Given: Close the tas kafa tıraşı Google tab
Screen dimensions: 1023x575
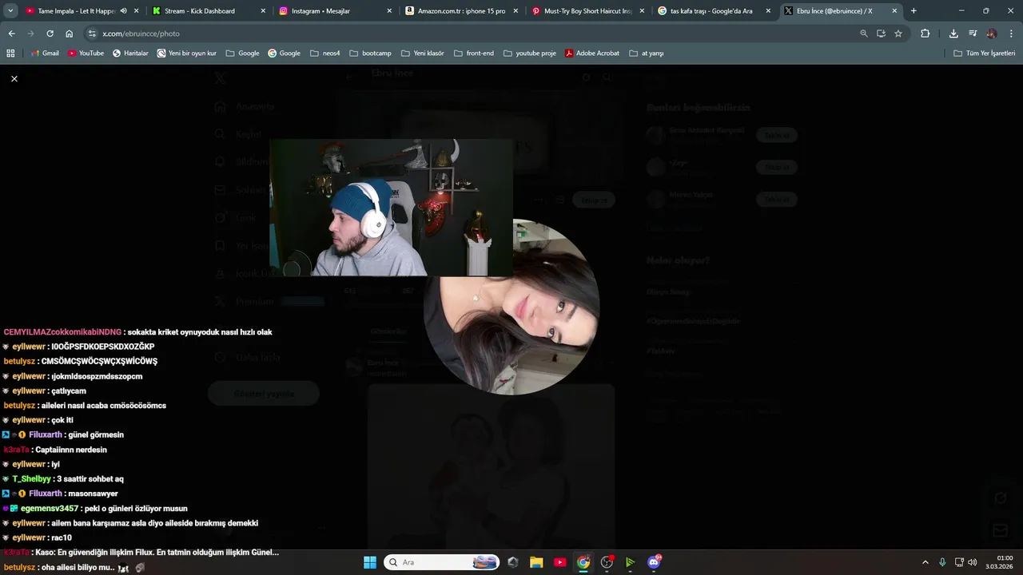Looking at the screenshot, I should click(768, 11).
